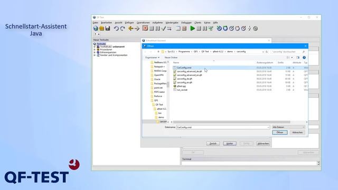Open the view options dropdown arrow
This screenshot has height=190, width=338.
click(x=292, y=58)
